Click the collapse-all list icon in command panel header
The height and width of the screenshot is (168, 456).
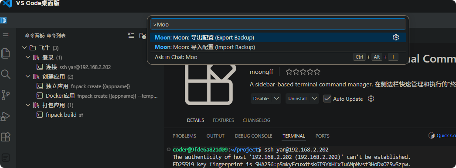(x=131, y=35)
